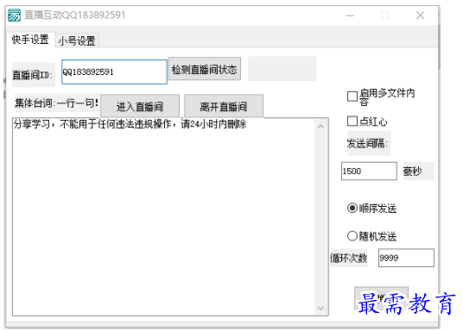Click the 检测直播间状态 button
The height and width of the screenshot is (331, 463).
(x=205, y=69)
